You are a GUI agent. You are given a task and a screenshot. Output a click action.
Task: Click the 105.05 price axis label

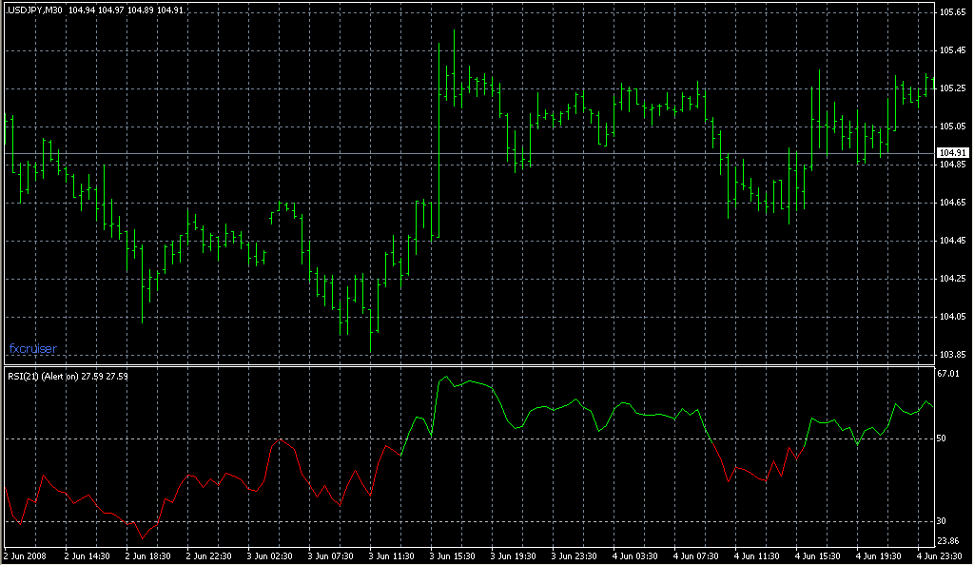tap(953, 127)
